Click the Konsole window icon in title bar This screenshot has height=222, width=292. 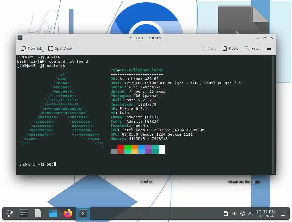[20, 38]
